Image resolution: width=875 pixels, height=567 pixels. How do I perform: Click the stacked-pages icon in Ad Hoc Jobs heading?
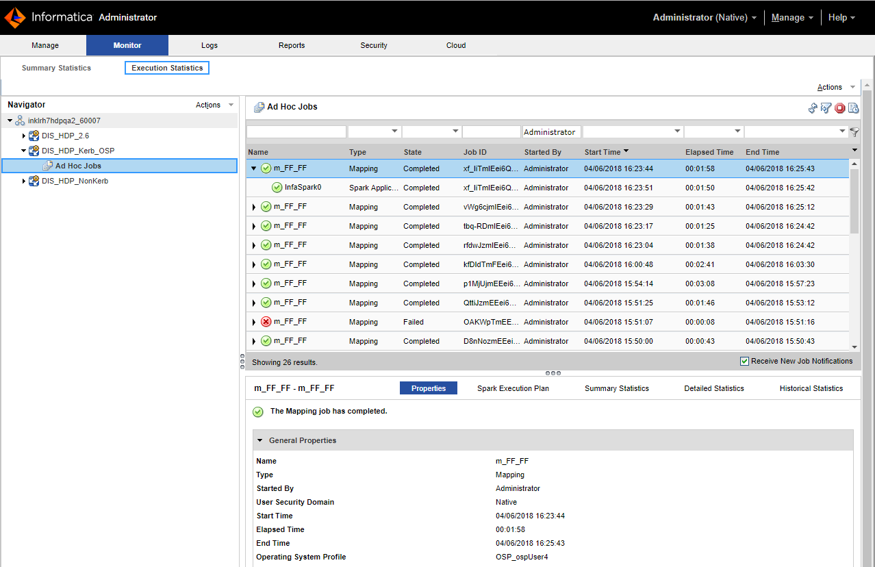pos(259,107)
